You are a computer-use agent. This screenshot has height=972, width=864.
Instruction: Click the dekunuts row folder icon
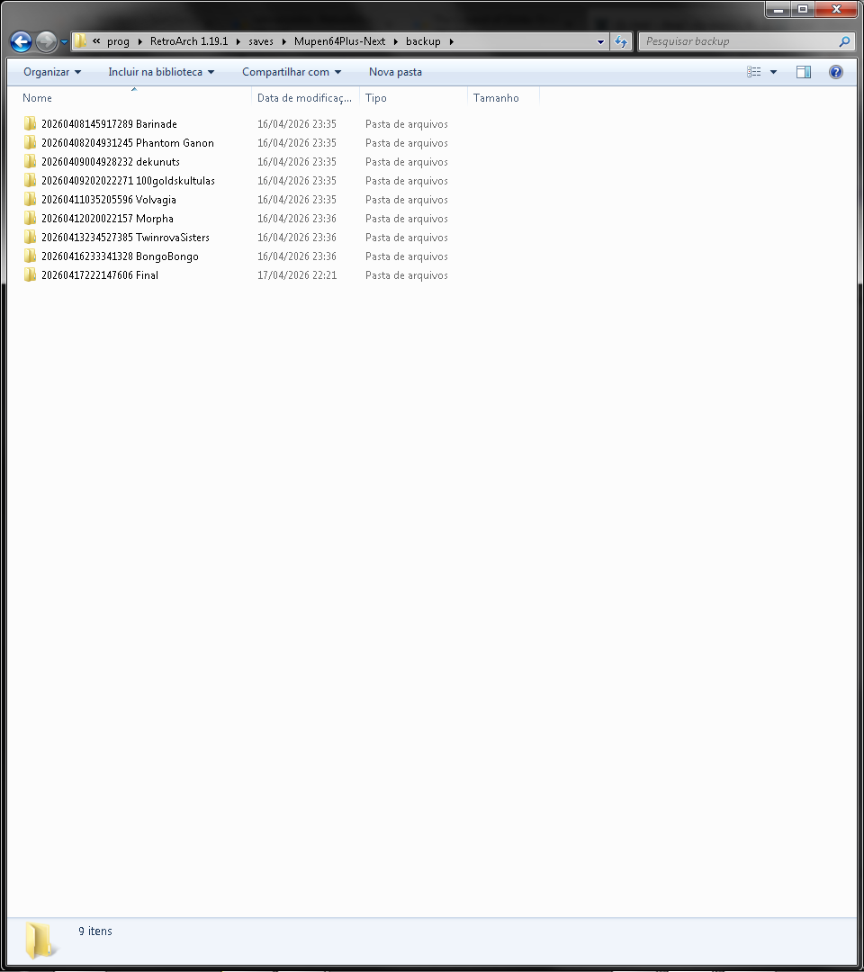click(x=31, y=161)
